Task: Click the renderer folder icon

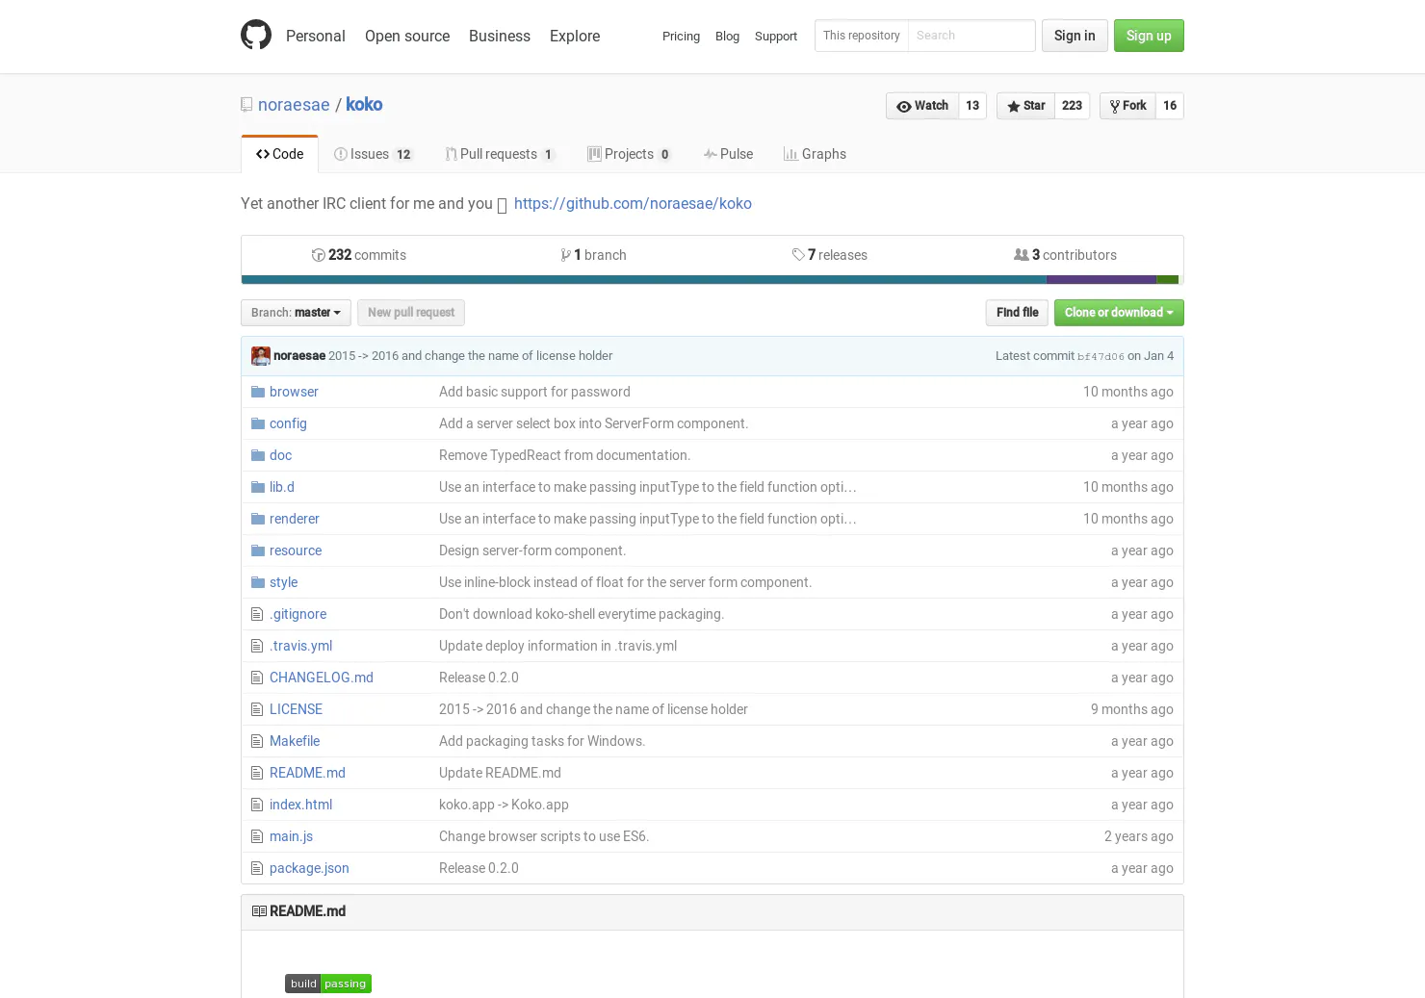Action: [x=257, y=519]
